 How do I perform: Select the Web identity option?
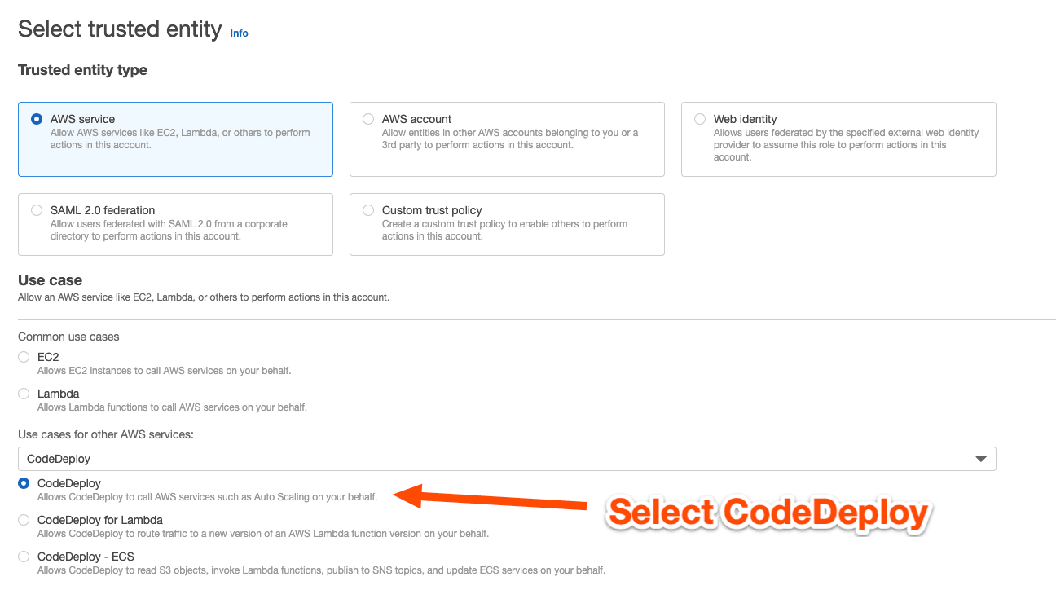[x=699, y=118]
